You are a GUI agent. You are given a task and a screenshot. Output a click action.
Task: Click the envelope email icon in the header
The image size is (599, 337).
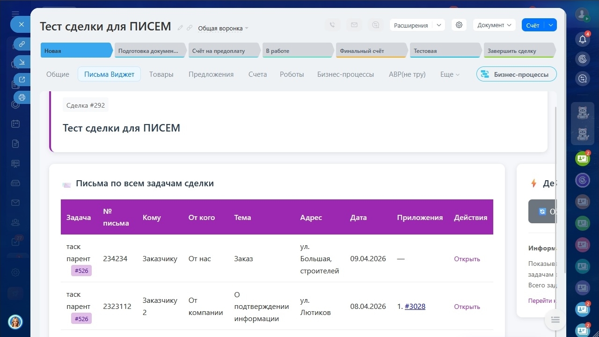click(x=354, y=25)
